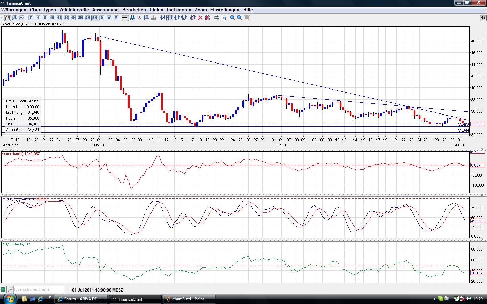Open the Bearbeiten menu

pyautogui.click(x=134, y=10)
